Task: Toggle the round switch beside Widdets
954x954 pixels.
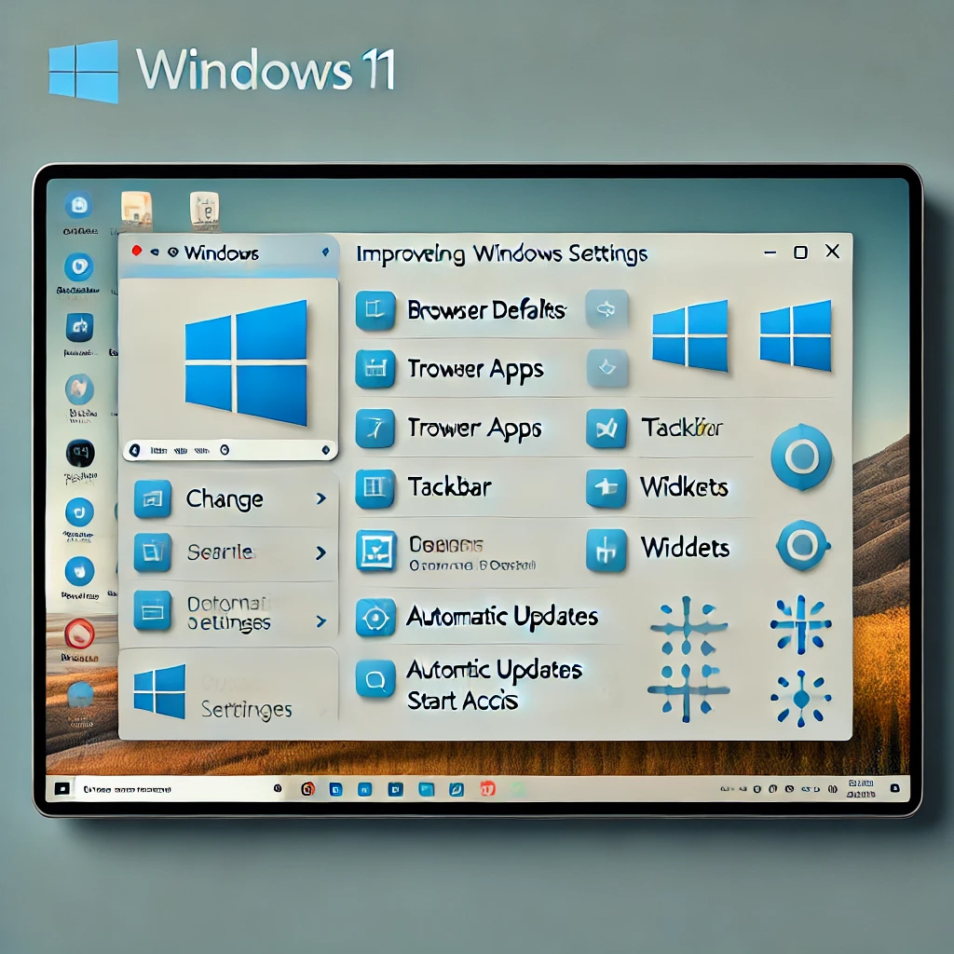Action: coord(801,545)
